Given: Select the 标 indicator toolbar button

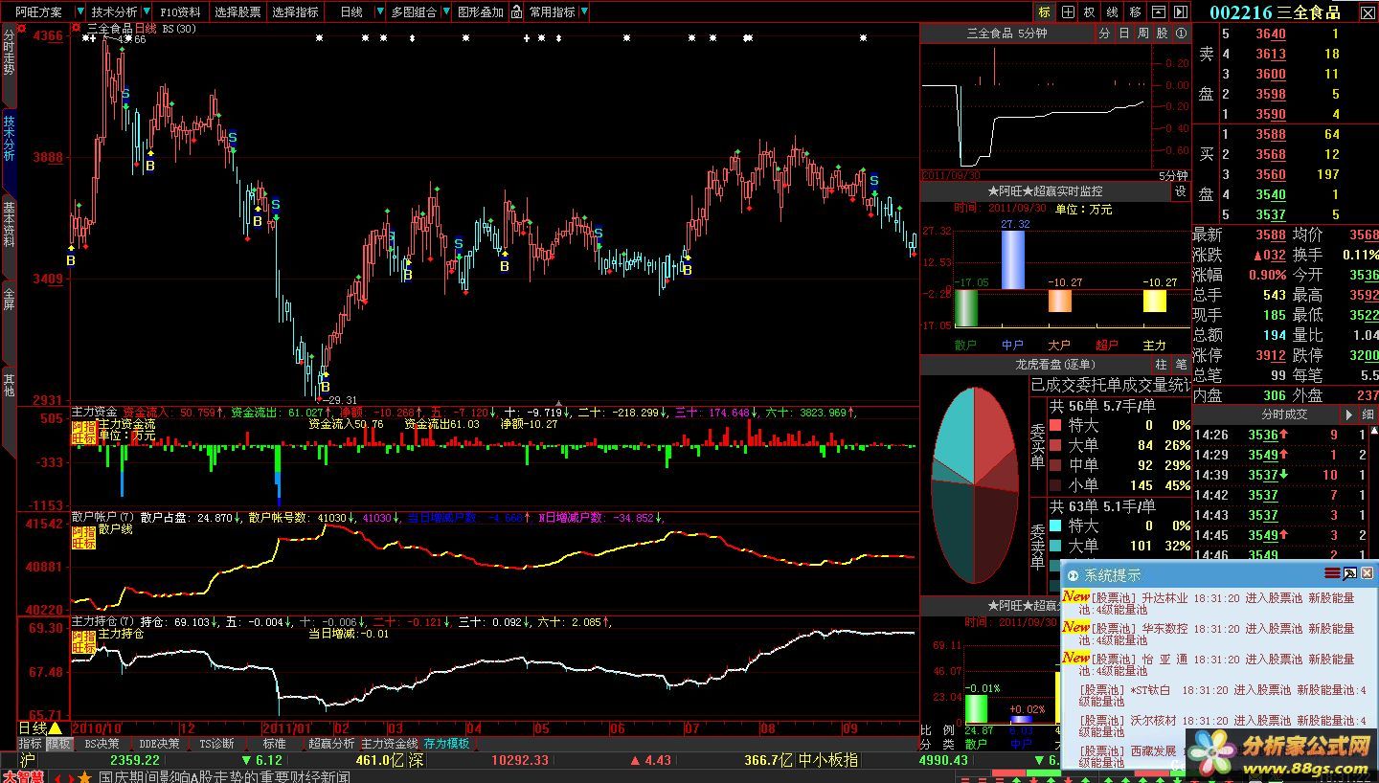Looking at the screenshot, I should 1044,12.
